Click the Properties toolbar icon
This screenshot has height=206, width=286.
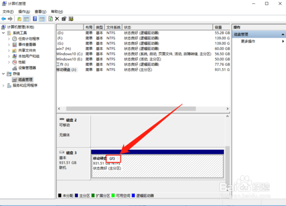point(64,19)
